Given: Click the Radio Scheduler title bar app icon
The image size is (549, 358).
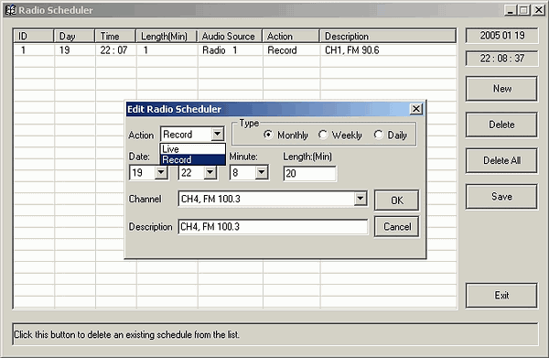Looking at the screenshot, I should [x=11, y=10].
